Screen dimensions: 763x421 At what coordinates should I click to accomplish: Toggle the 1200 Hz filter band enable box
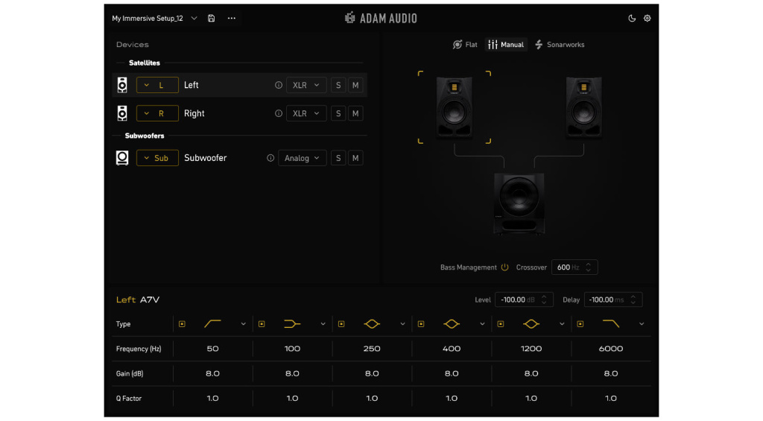point(500,324)
